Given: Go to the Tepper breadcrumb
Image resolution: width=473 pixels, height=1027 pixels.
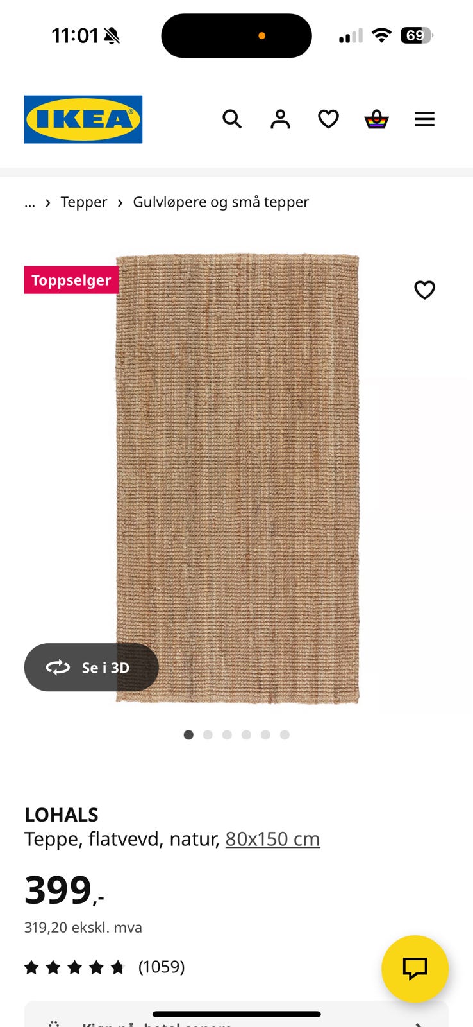Looking at the screenshot, I should click(84, 202).
